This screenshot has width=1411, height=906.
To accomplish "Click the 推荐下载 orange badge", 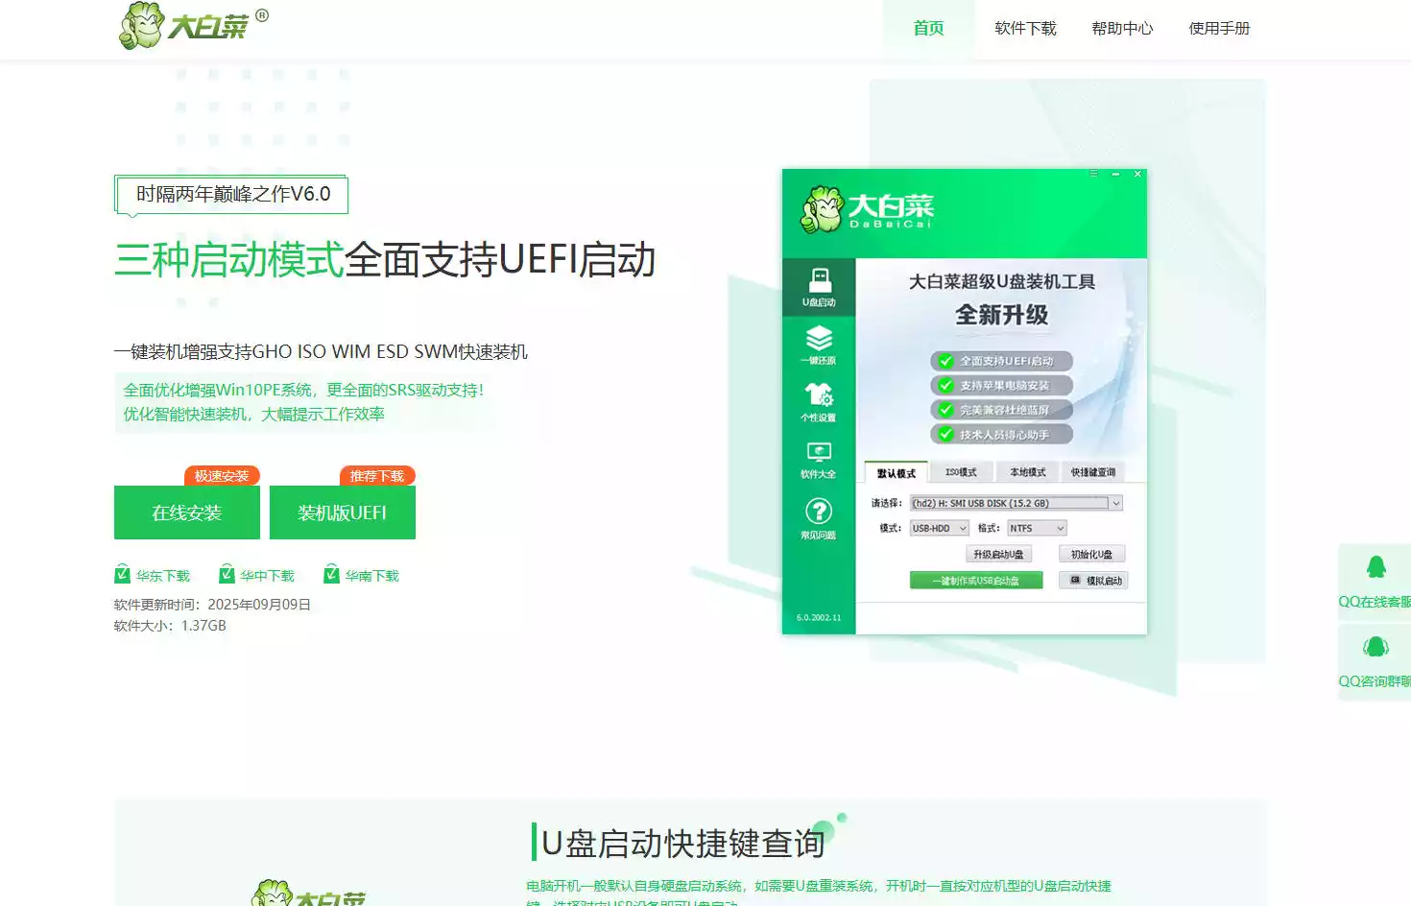I will (377, 476).
